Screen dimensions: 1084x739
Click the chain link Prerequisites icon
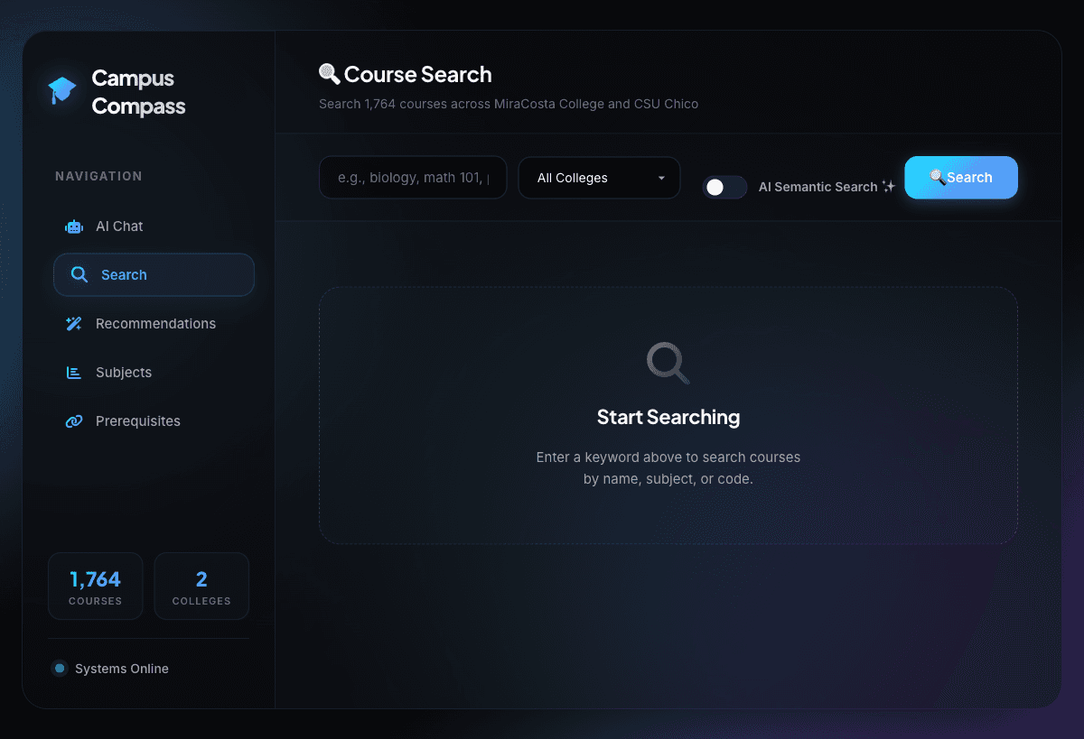(x=74, y=421)
